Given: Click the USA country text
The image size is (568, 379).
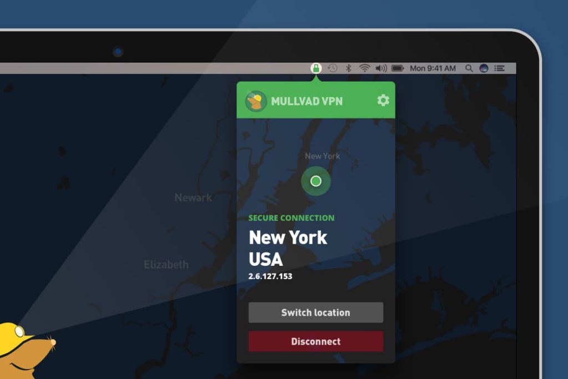Looking at the screenshot, I should click(266, 260).
